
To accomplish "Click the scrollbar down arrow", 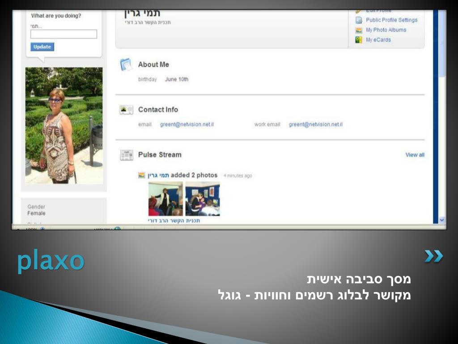I will [x=442, y=219].
